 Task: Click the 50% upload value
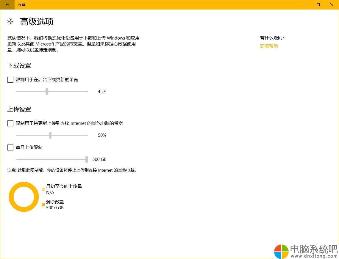pyautogui.click(x=102, y=135)
